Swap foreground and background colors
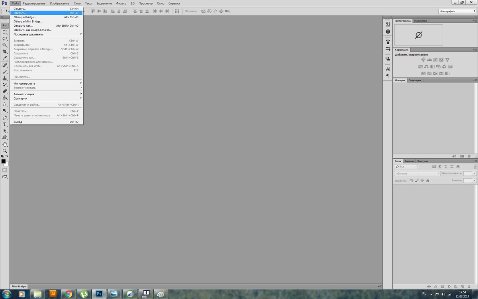 tap(7, 156)
